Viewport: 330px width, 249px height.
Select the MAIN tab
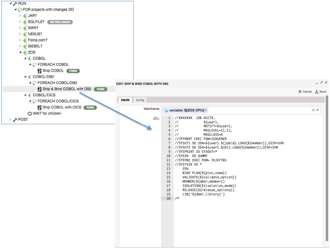point(124,100)
